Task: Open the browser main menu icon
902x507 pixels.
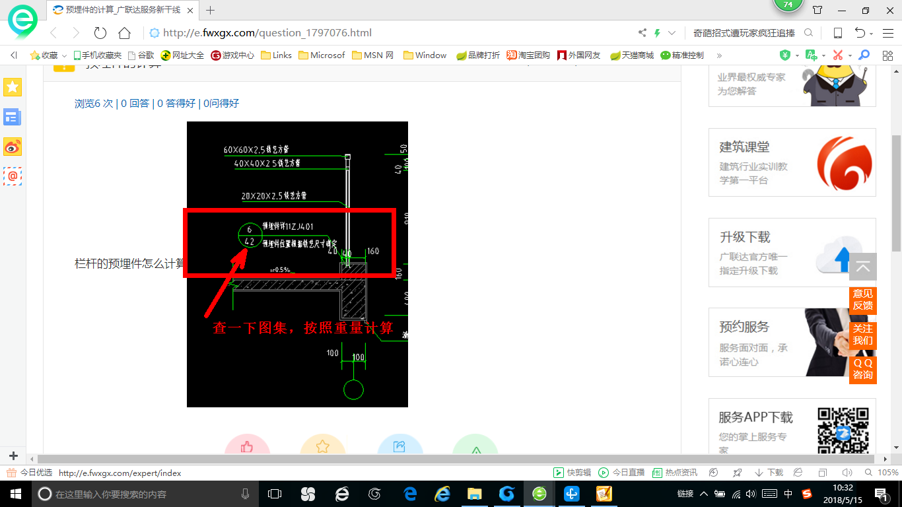Action: 888,33
